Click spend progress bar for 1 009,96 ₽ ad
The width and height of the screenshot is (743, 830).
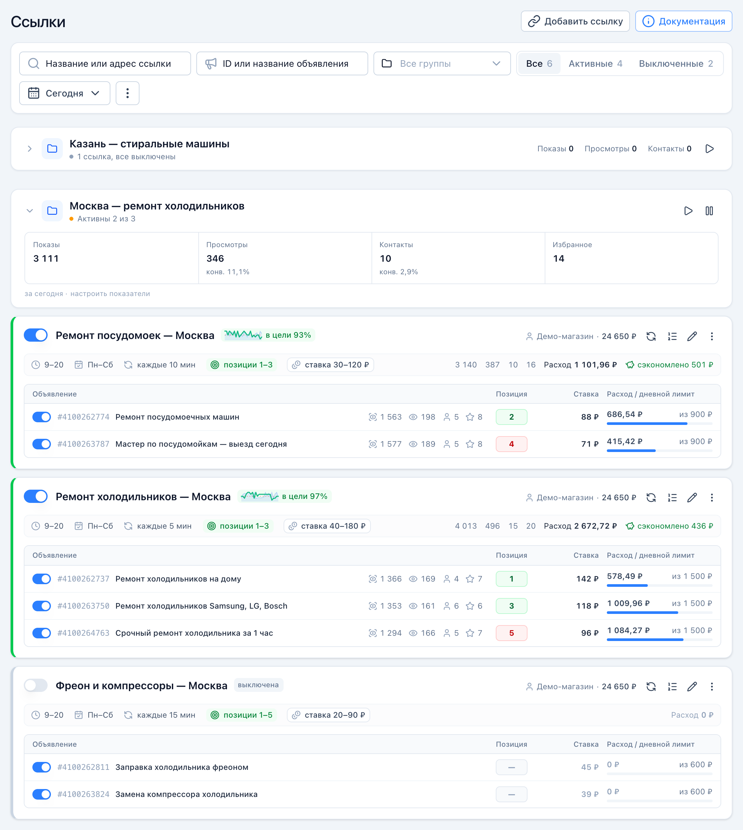click(659, 613)
